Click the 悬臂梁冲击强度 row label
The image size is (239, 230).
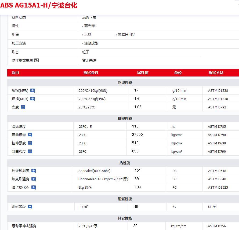(24, 226)
